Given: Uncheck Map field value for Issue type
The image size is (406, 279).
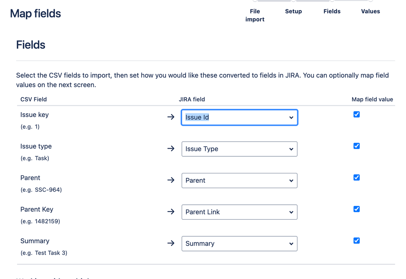Looking at the screenshot, I should click(x=356, y=146).
